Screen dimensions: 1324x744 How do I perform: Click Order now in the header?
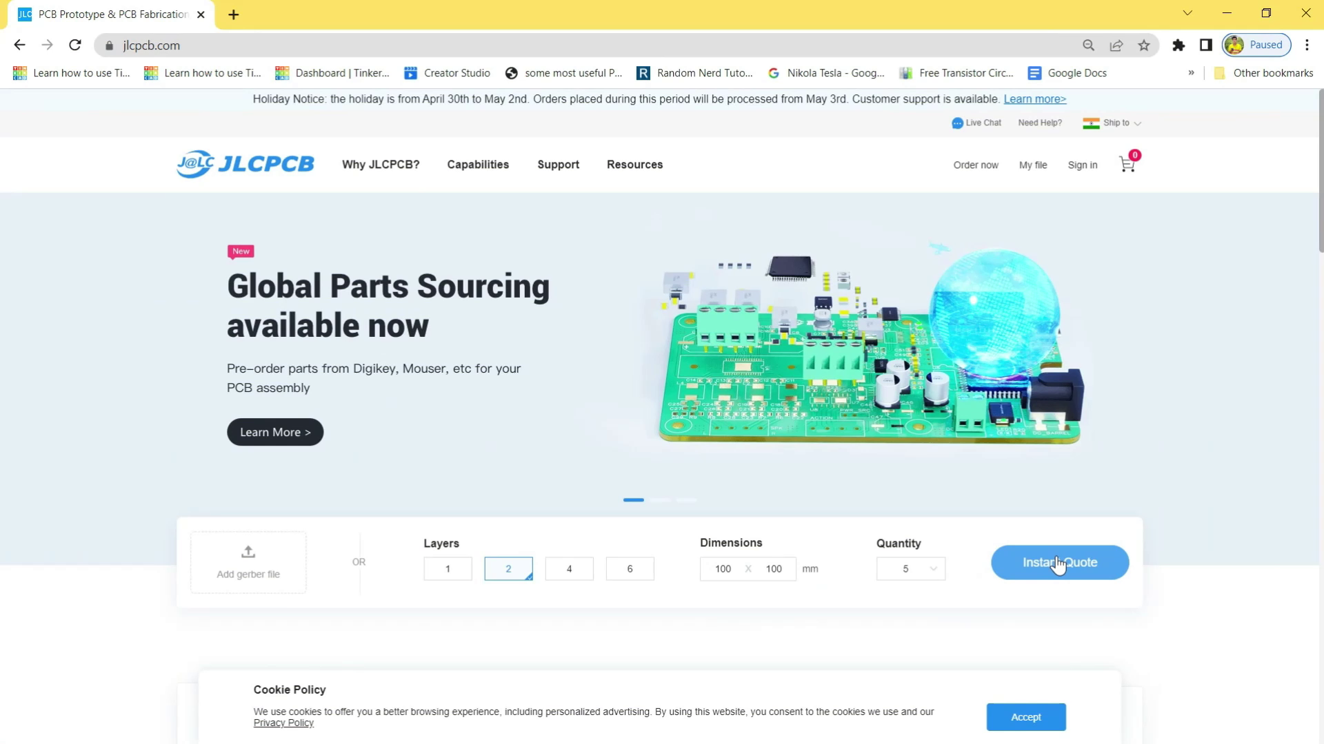[x=976, y=165]
